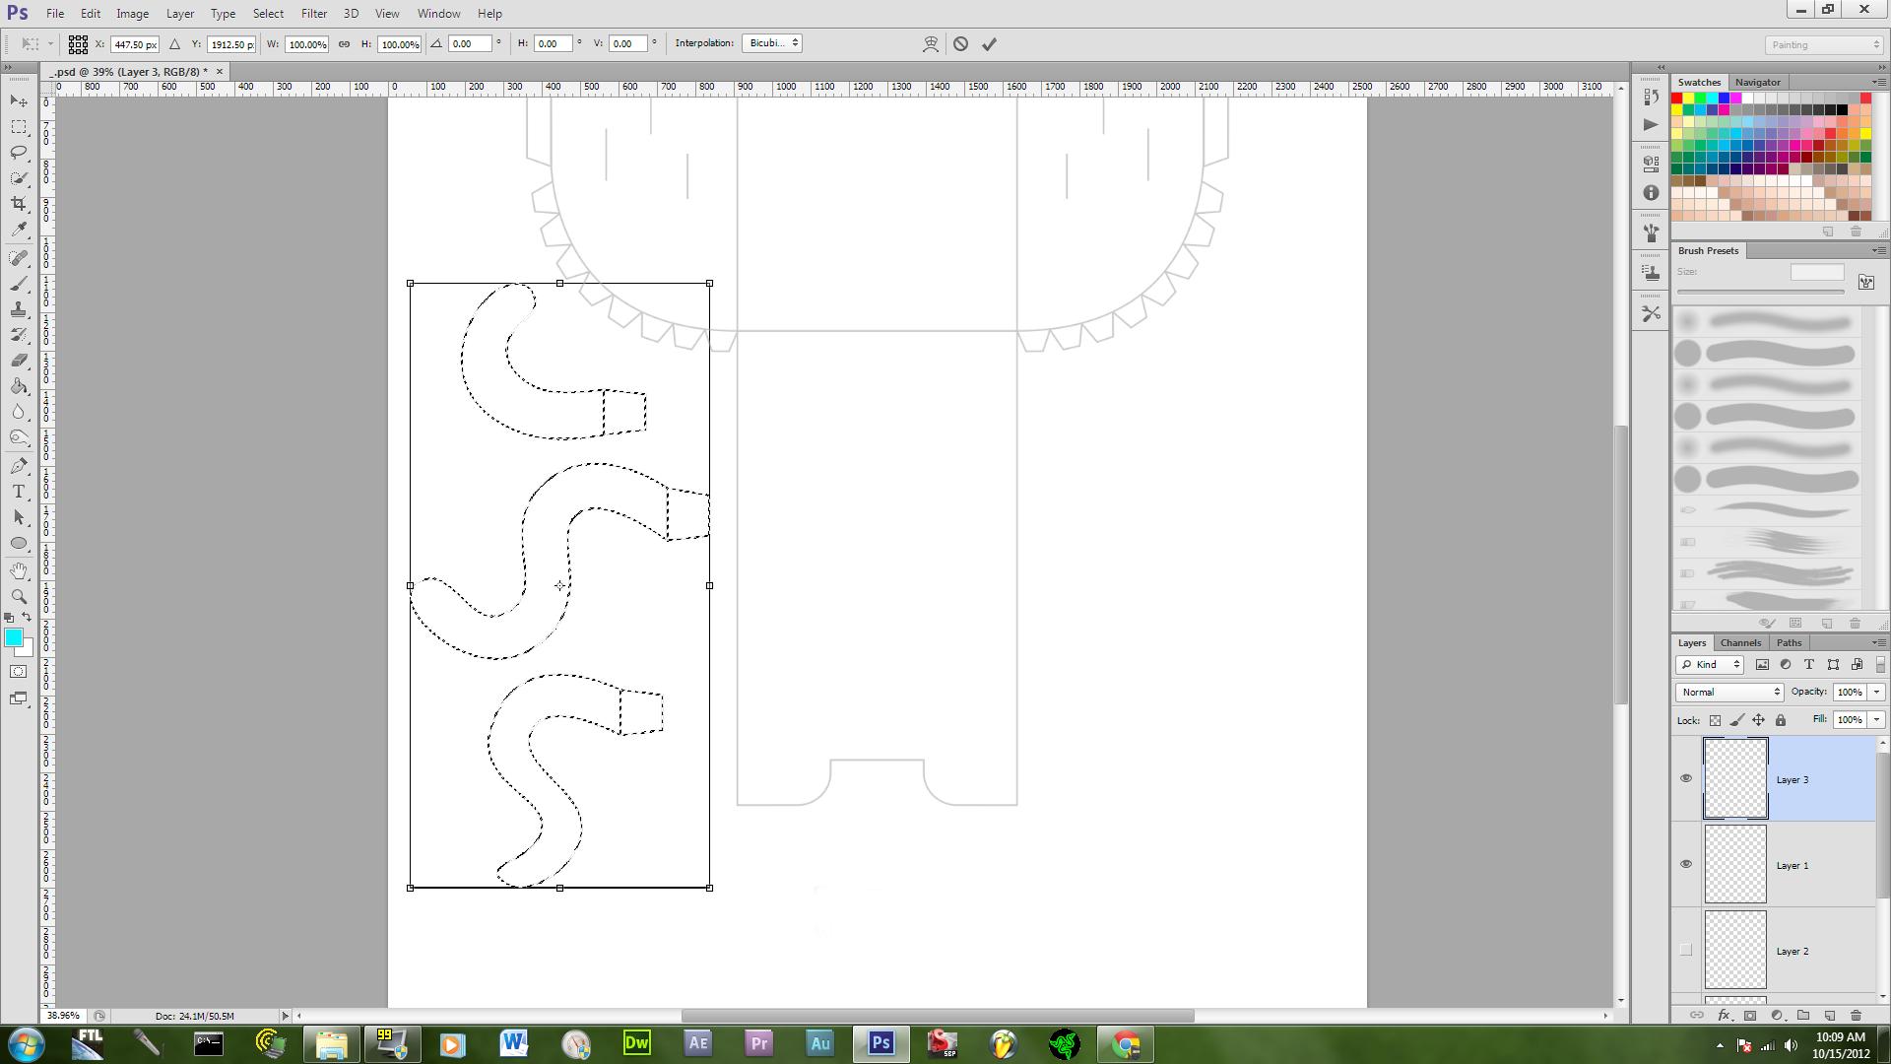Switch to the Channels tab
1891x1064 pixels.
(1740, 642)
